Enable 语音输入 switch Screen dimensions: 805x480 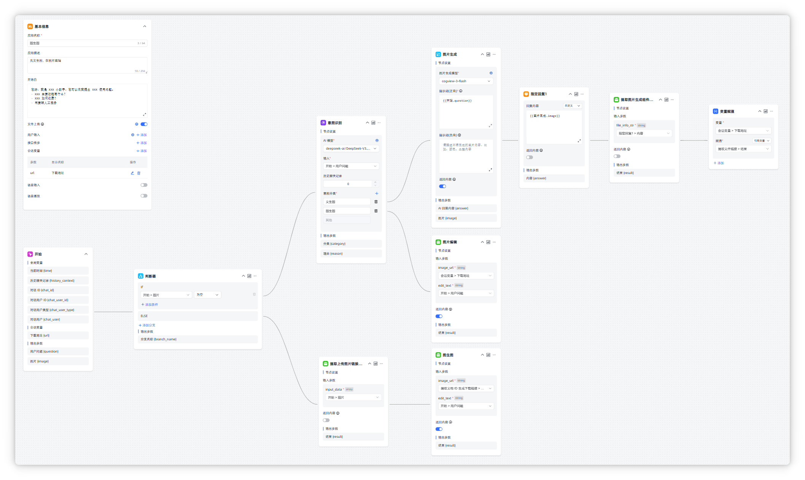pyautogui.click(x=144, y=185)
